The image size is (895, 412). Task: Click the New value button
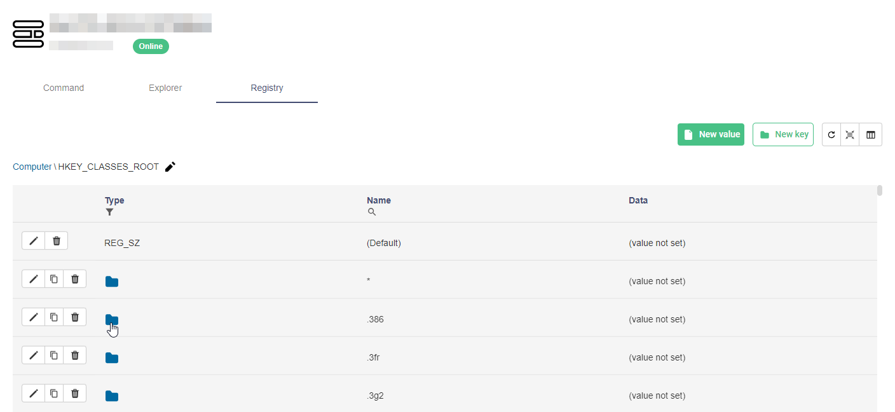[711, 135]
